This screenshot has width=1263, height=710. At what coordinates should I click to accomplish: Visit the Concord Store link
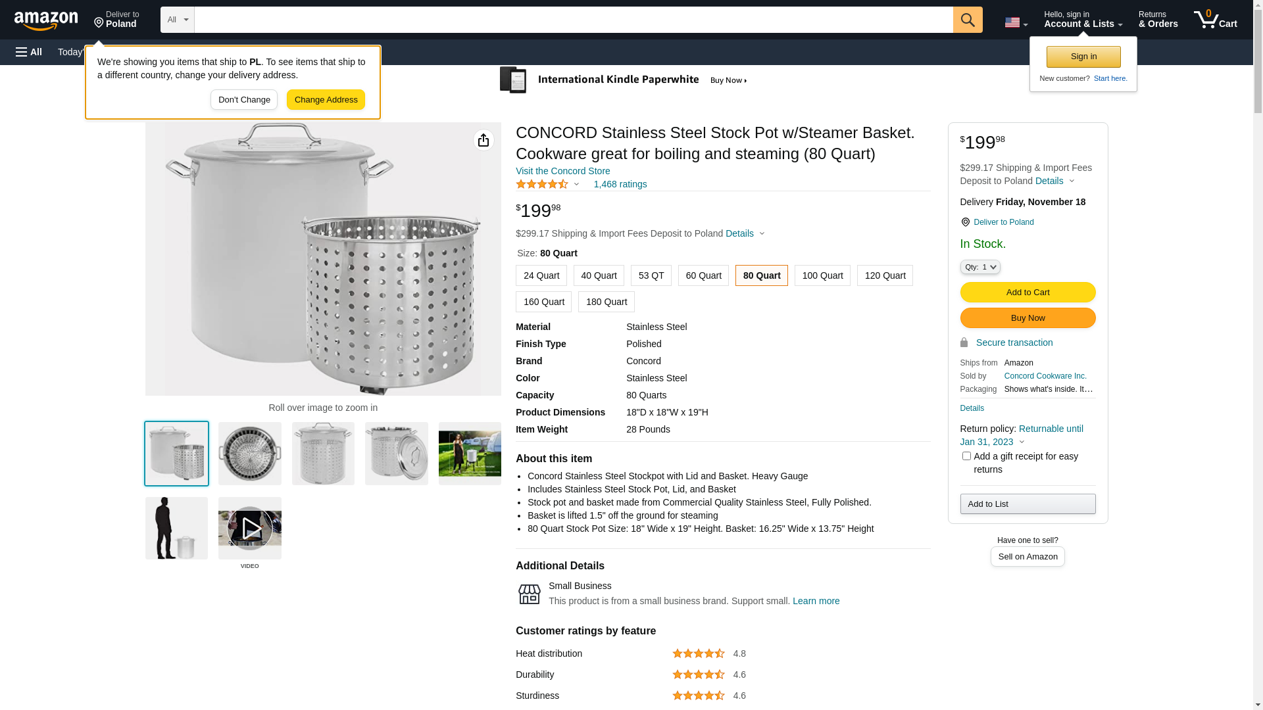click(562, 171)
